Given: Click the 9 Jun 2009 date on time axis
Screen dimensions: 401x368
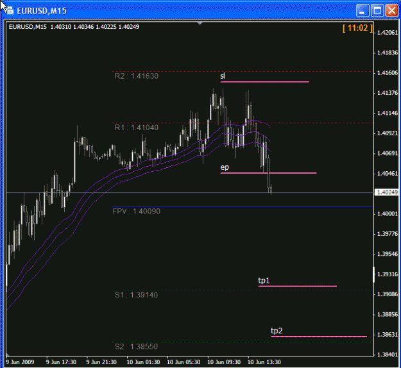Looking at the screenshot, I should 20,362.
